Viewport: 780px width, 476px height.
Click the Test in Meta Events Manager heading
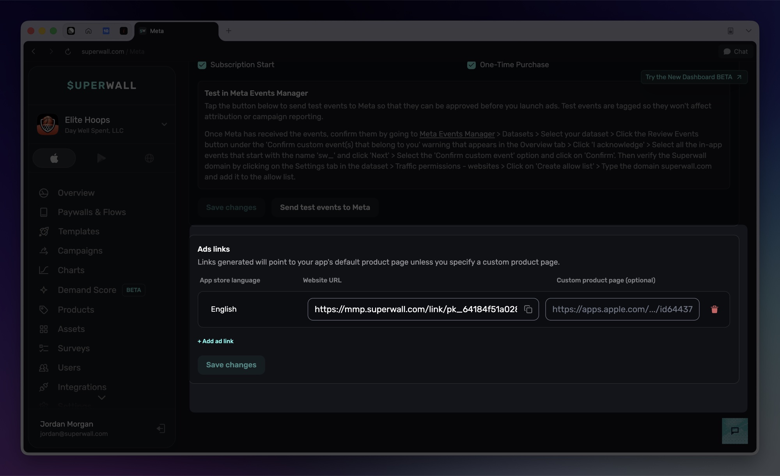coord(256,93)
